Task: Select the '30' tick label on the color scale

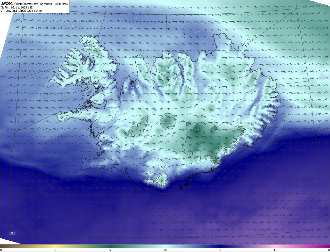Action: click(x=275, y=250)
